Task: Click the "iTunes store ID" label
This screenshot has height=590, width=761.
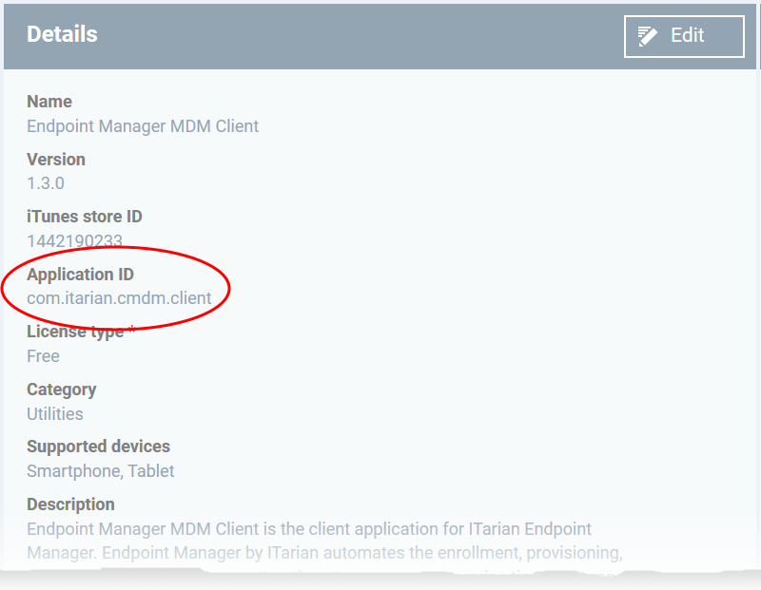Action: point(85,217)
